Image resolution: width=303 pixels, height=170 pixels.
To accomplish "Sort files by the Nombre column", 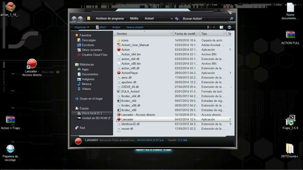I will 122,34.
